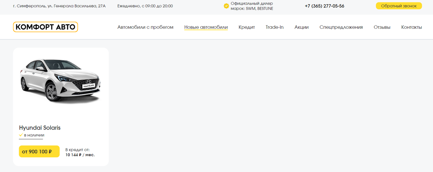433x172 pixels.
Task: Click the address г. Симферополь, ул. Генерала Васильева
Action: [59, 6]
